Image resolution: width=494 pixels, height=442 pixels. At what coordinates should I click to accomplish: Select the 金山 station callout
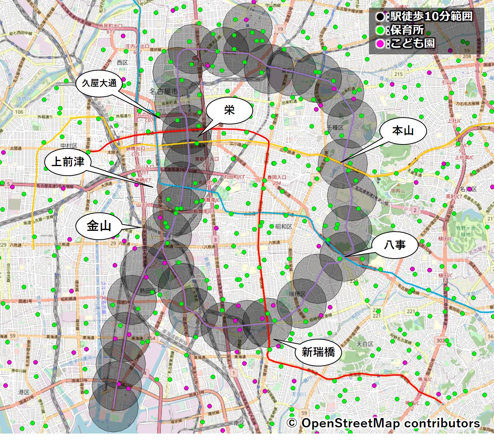(99, 226)
